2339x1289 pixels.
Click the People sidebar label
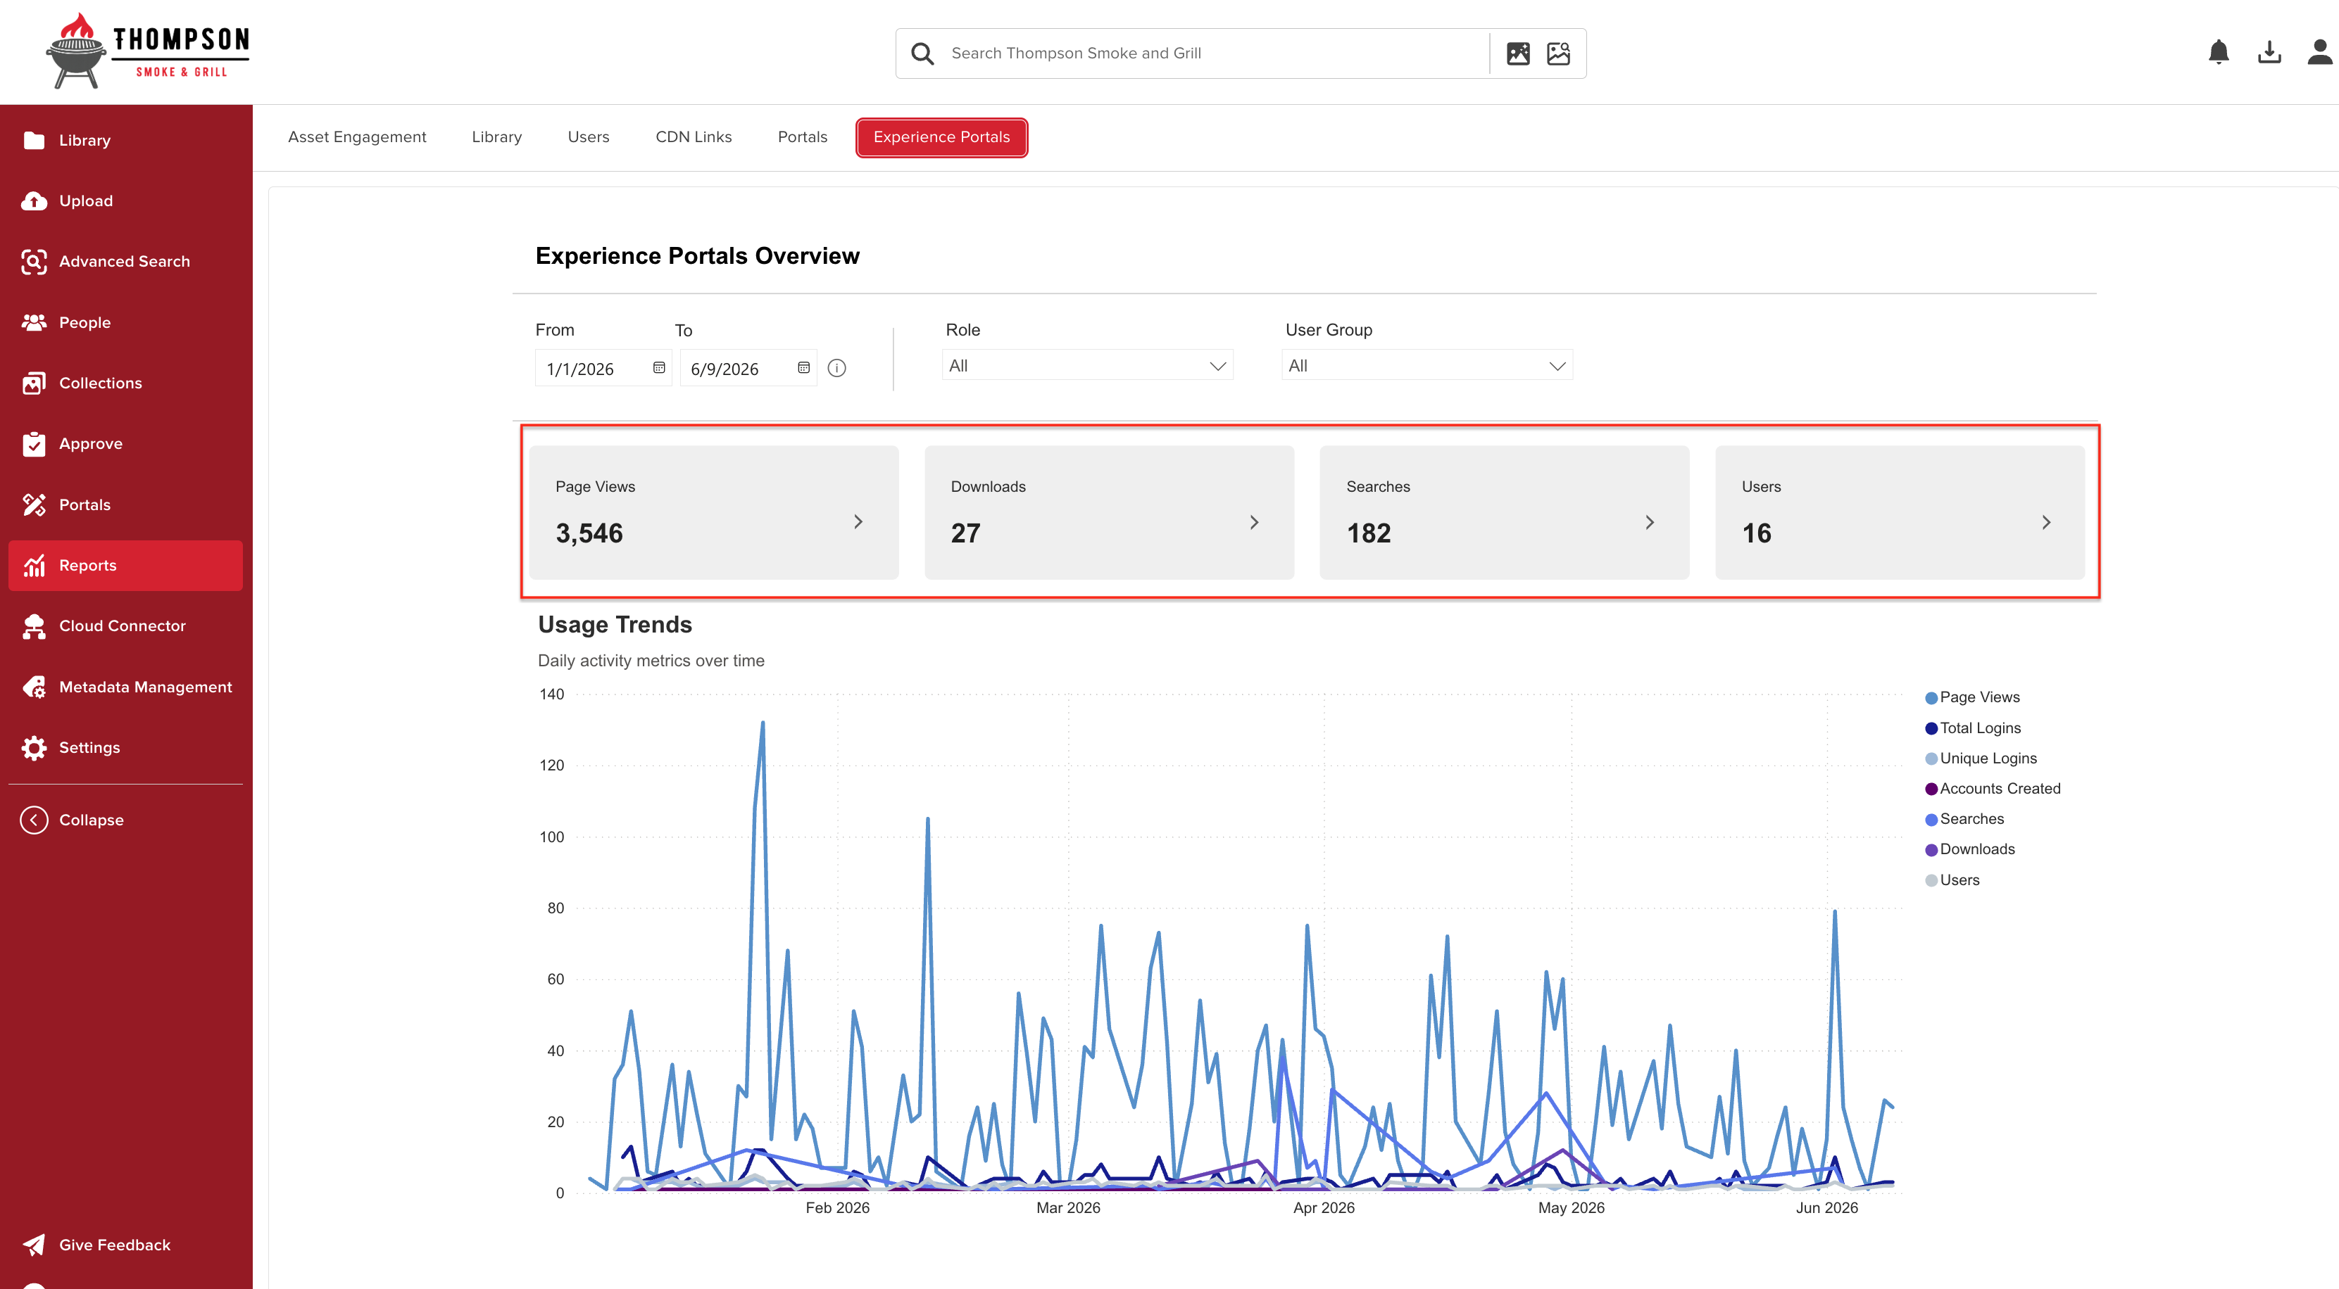click(x=84, y=322)
